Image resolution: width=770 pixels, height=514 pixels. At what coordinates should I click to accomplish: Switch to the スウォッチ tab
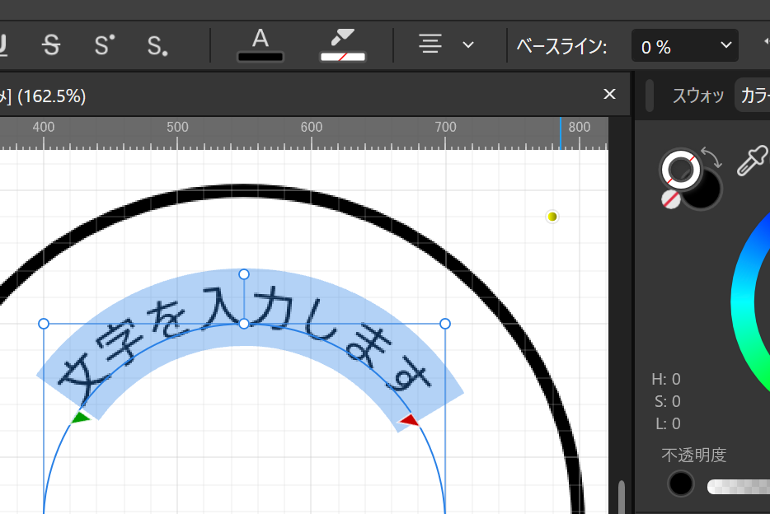coord(697,96)
